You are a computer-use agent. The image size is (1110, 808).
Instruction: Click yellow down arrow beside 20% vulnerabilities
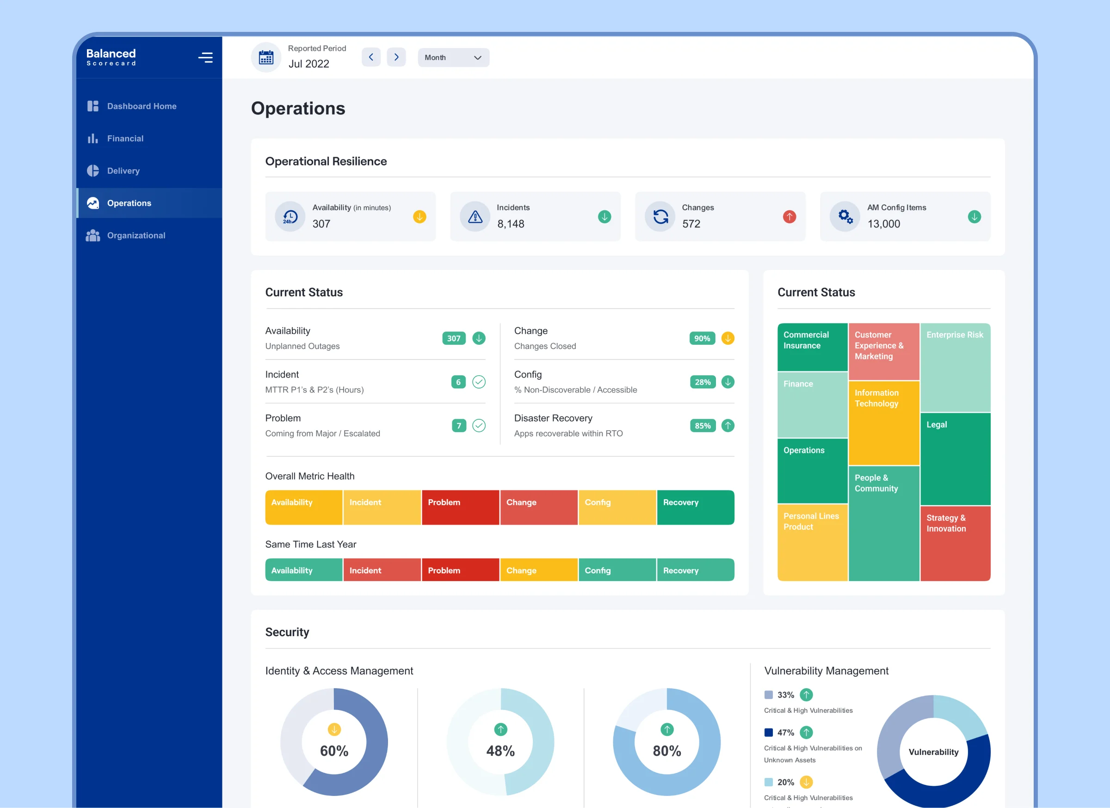pyautogui.click(x=806, y=782)
